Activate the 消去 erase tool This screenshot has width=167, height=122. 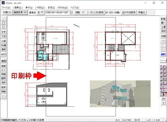click(3, 82)
